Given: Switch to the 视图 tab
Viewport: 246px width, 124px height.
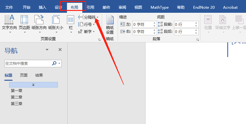Looking at the screenshot, I should click(x=138, y=7).
